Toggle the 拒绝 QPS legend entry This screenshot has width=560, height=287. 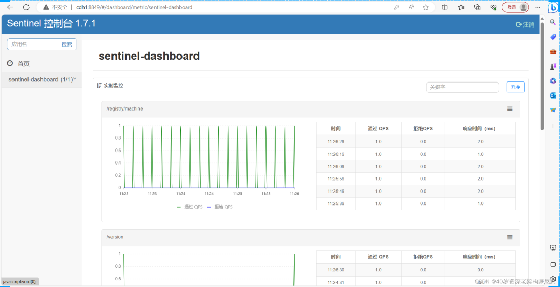tap(220, 207)
